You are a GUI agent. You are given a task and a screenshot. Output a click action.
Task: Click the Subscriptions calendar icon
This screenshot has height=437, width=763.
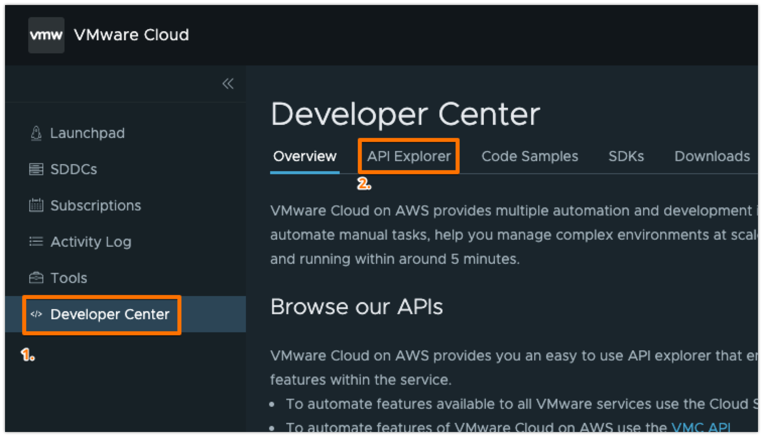pyautogui.click(x=36, y=205)
